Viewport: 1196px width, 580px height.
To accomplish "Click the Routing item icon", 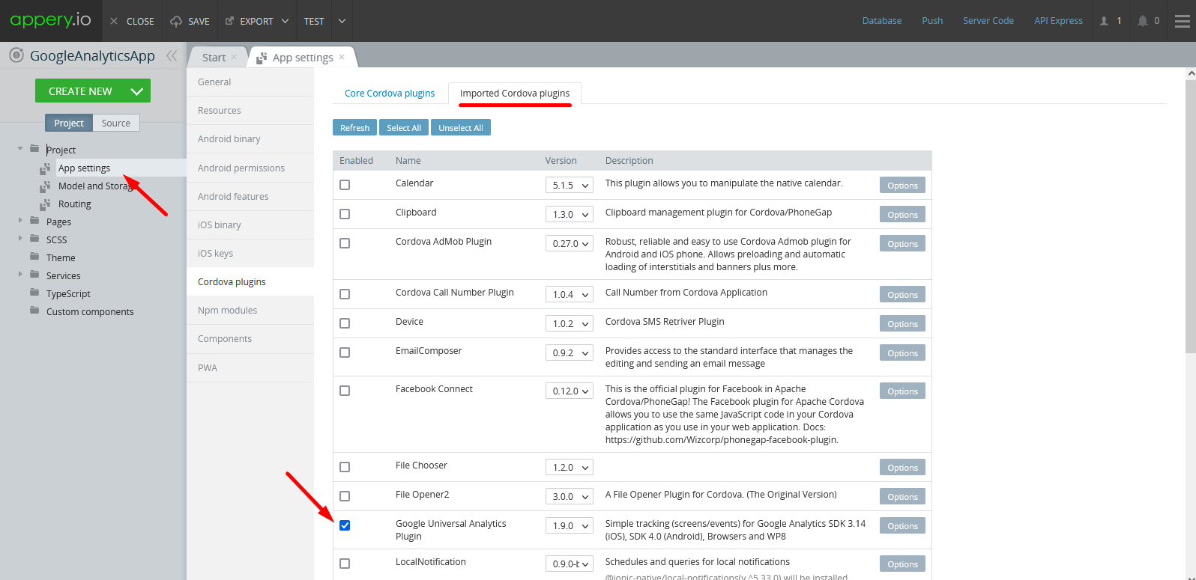I will pos(45,204).
